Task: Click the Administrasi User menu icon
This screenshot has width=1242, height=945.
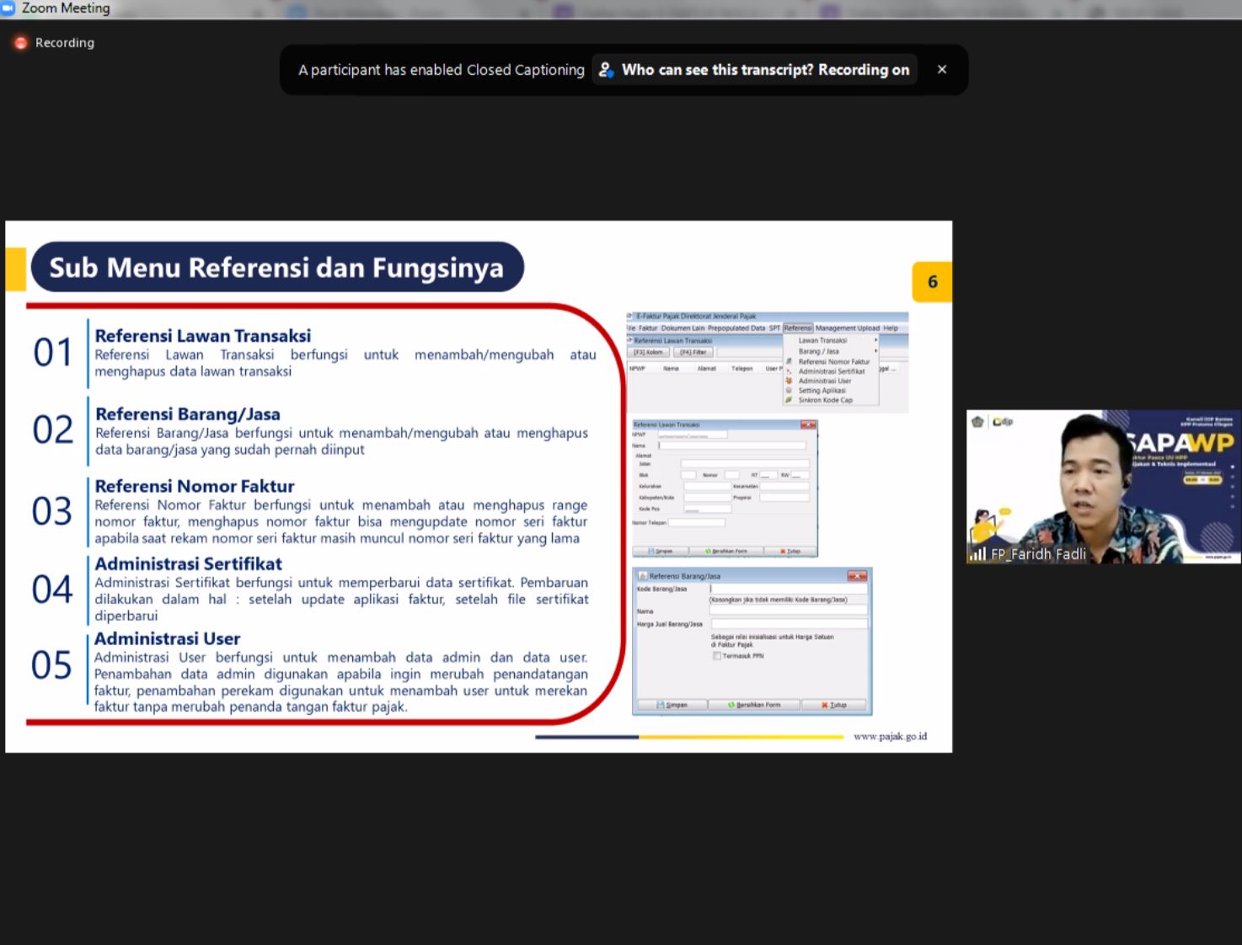Action: (789, 381)
